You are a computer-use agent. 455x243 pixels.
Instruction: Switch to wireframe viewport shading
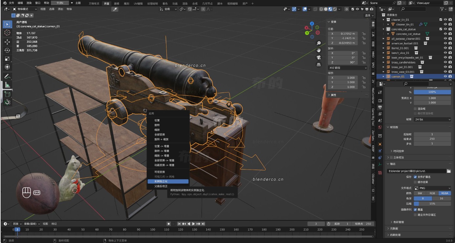click(321, 9)
